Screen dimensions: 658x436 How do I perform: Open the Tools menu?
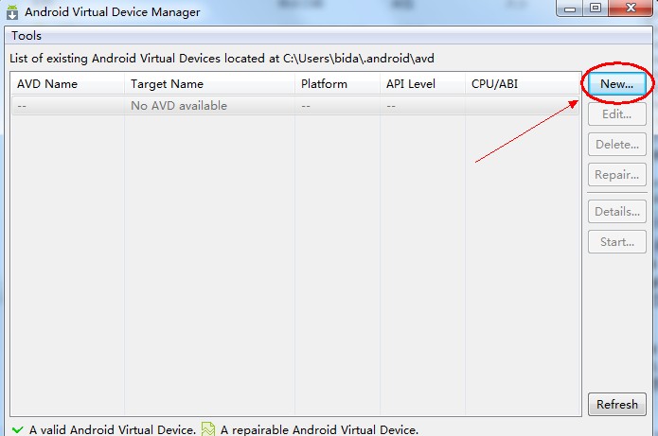point(26,36)
